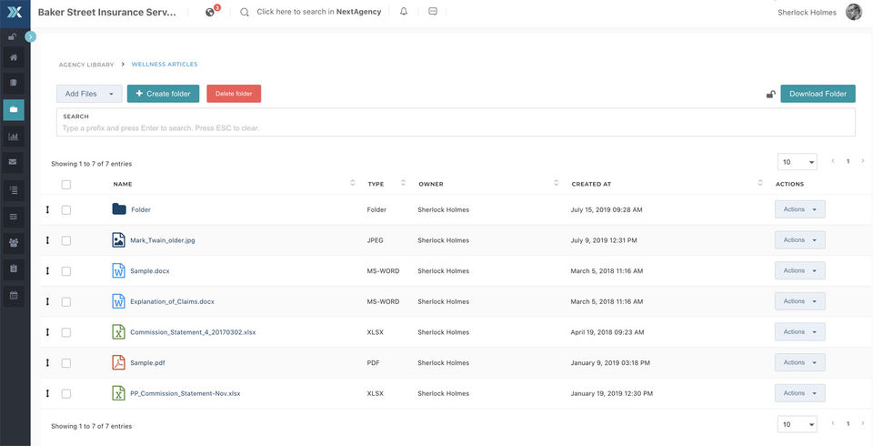
Task: Click the padlock icon beside Download Folder
Action: pos(770,94)
